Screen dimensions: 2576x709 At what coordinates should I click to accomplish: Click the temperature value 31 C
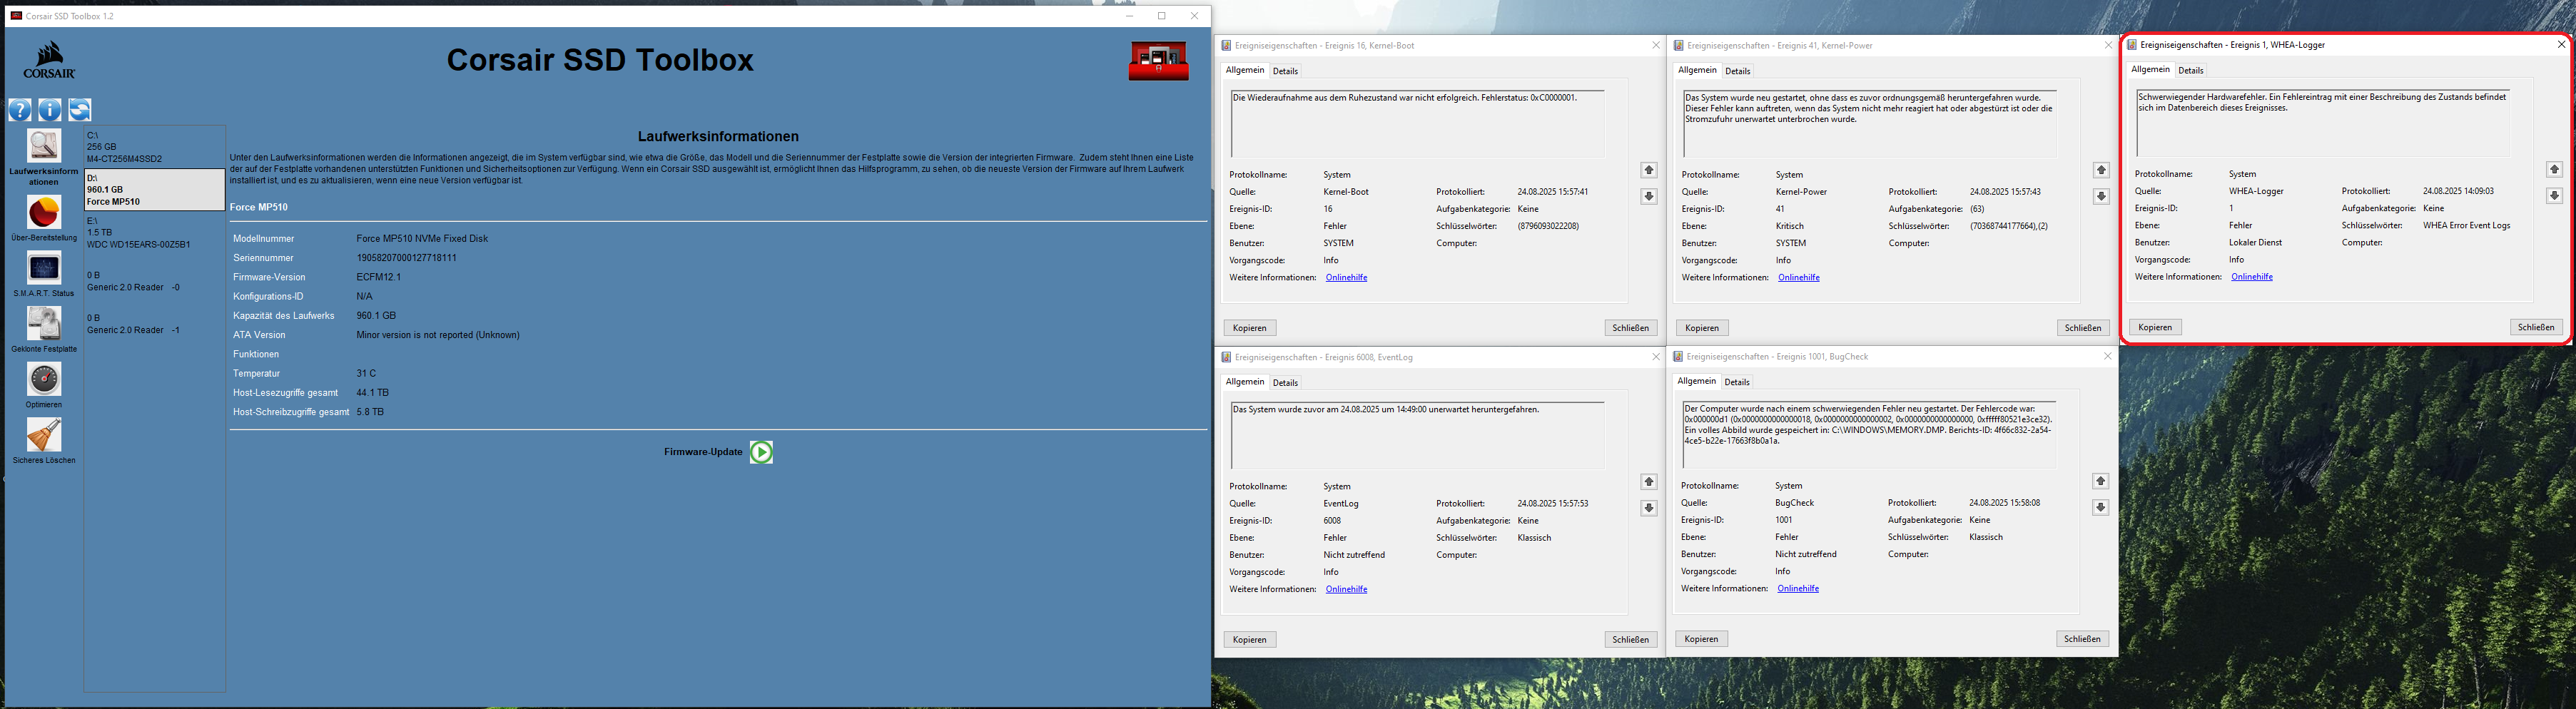[x=366, y=373]
